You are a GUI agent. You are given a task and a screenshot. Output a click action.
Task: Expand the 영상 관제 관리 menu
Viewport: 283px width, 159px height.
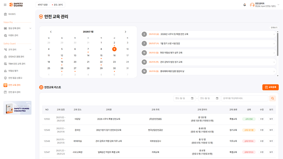pyautogui.click(x=30, y=28)
